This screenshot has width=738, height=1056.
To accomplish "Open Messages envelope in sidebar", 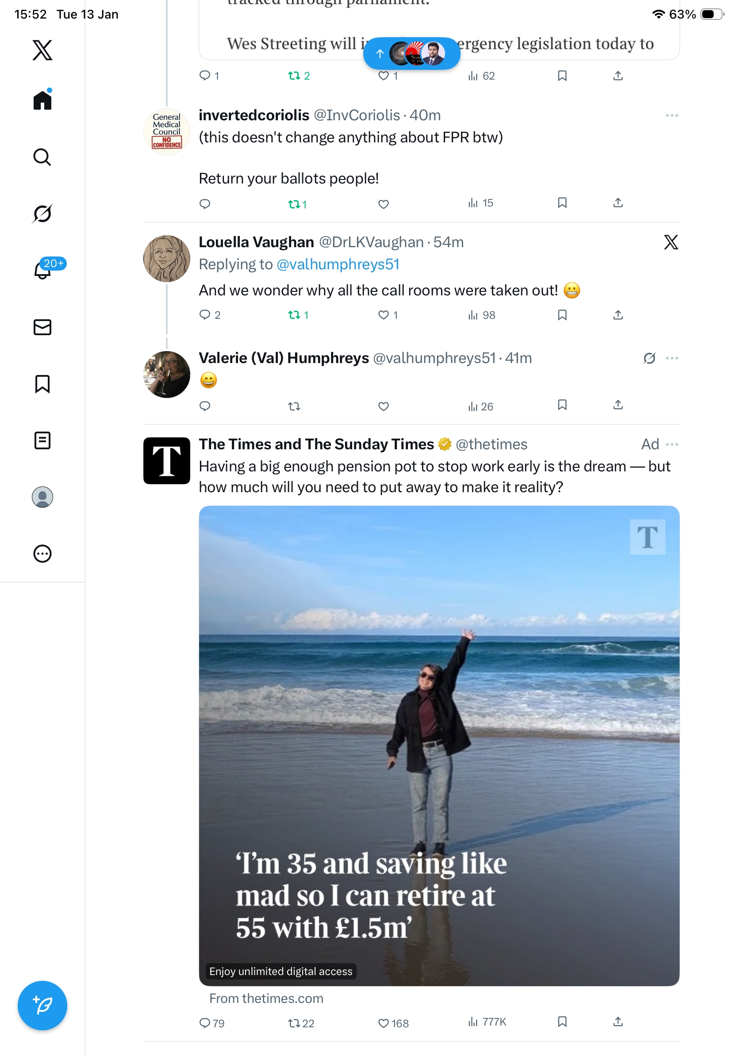I will 42,327.
